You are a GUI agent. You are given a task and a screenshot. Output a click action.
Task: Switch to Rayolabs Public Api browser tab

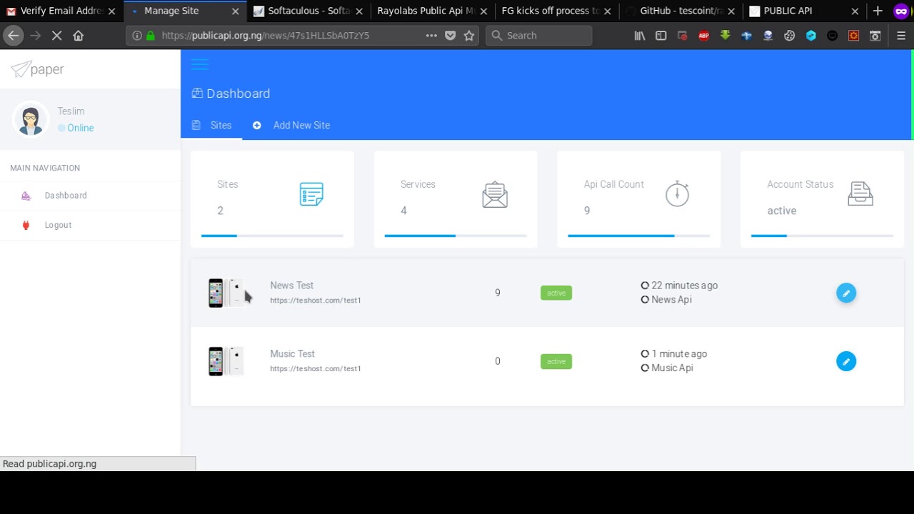[432, 11]
